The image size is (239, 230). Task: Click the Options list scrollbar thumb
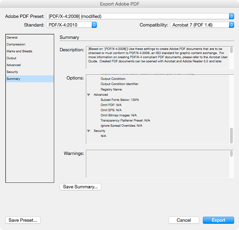(x=231, y=136)
